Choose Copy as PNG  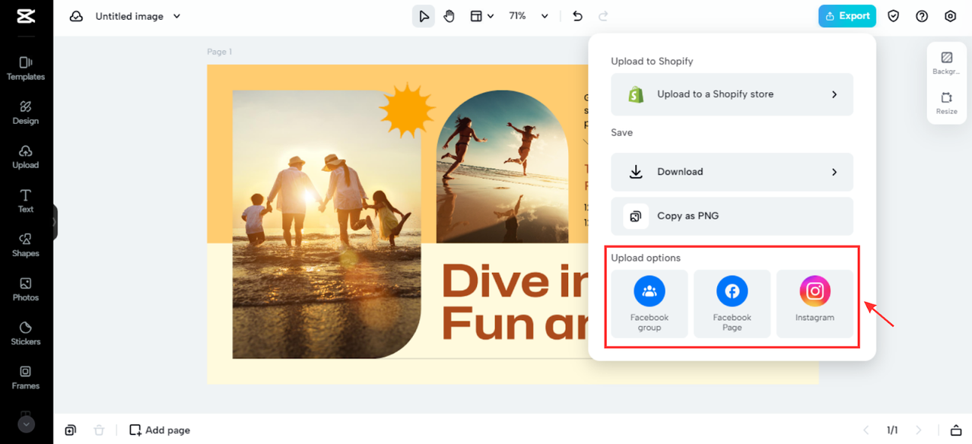732,216
